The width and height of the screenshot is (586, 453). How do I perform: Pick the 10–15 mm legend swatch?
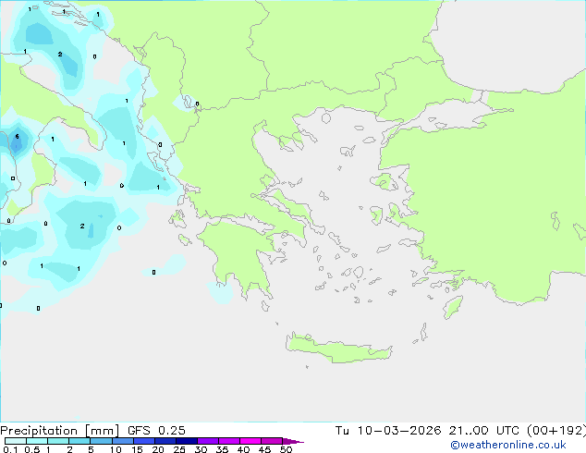coord(122,441)
